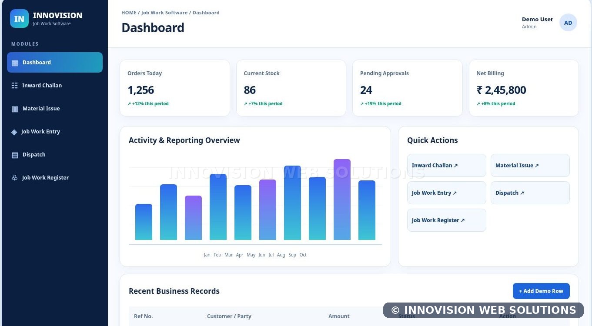Click the Customer / Party column header

point(229,316)
